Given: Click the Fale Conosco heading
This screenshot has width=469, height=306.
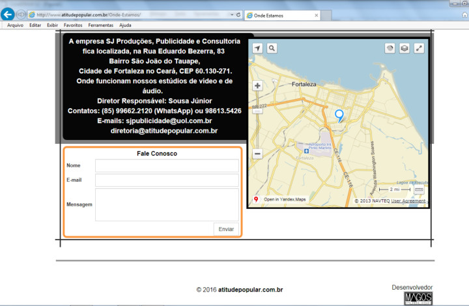Looking at the screenshot, I should pos(157,154).
